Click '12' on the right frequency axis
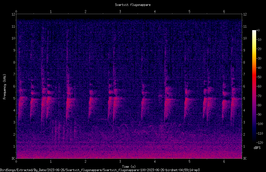This screenshot has width=266, height=172. point(245,14)
